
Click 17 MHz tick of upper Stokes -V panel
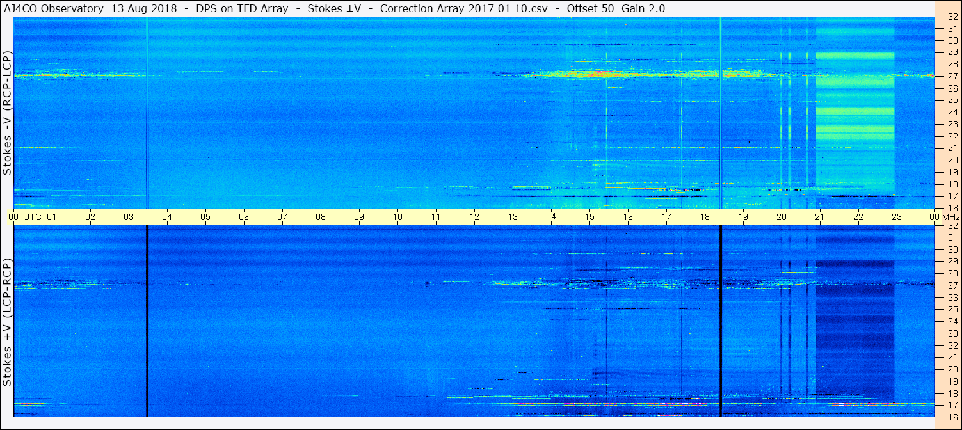[952, 196]
